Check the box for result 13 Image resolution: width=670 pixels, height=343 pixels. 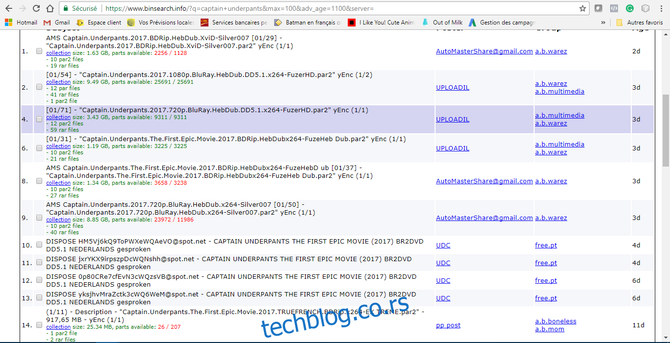pyautogui.click(x=39, y=298)
